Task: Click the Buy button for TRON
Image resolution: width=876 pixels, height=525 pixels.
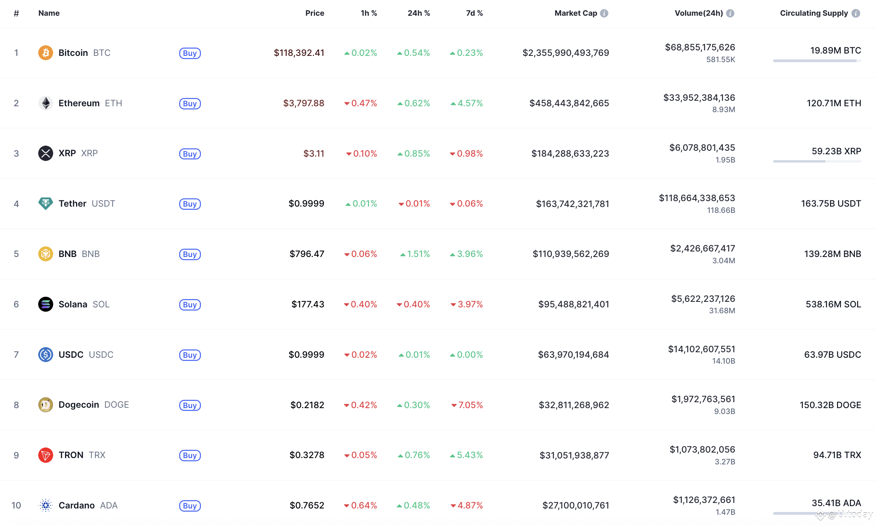Action: [190, 455]
